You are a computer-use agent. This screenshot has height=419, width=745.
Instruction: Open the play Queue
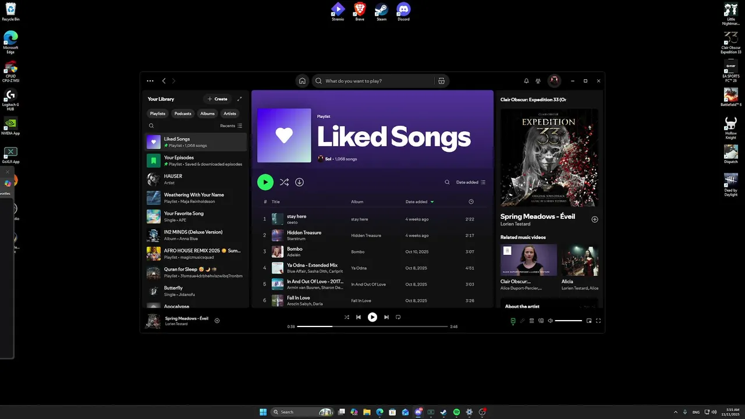(531, 321)
